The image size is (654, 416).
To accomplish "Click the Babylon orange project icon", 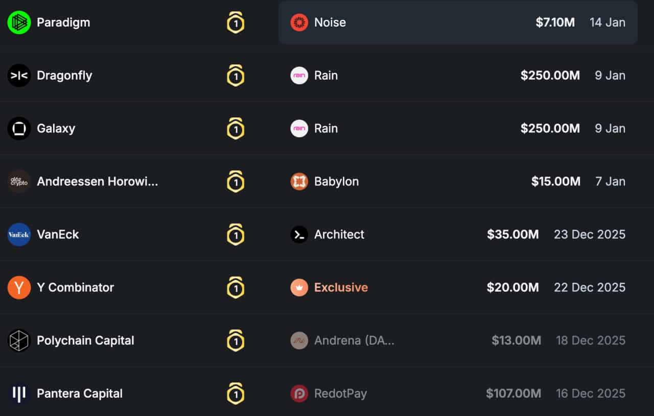I will pos(299,182).
